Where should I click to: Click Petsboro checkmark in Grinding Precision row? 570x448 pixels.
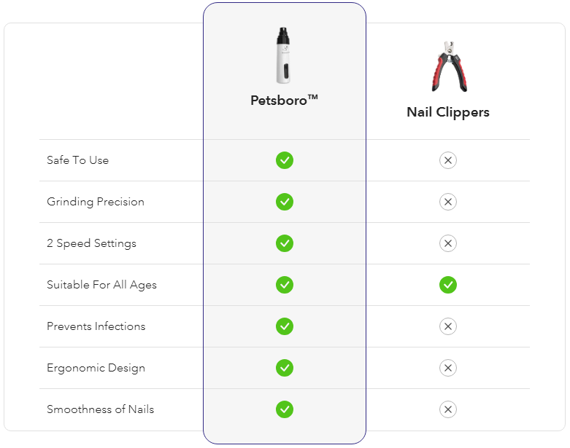coord(285,202)
